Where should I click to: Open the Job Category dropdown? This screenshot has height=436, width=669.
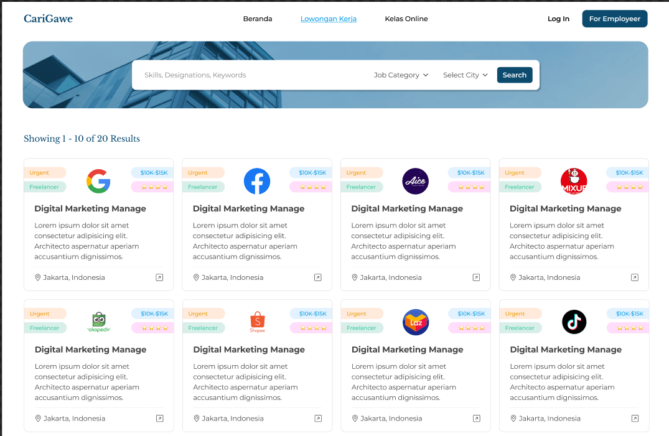click(x=401, y=75)
